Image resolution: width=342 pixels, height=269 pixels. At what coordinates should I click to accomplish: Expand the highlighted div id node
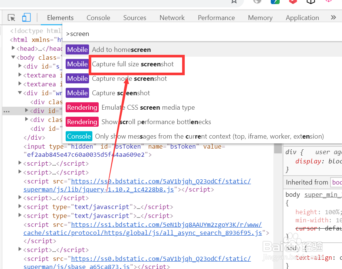pyautogui.click(x=27, y=110)
